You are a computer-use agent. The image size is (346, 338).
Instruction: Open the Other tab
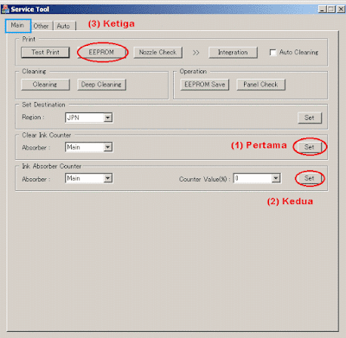tap(41, 26)
